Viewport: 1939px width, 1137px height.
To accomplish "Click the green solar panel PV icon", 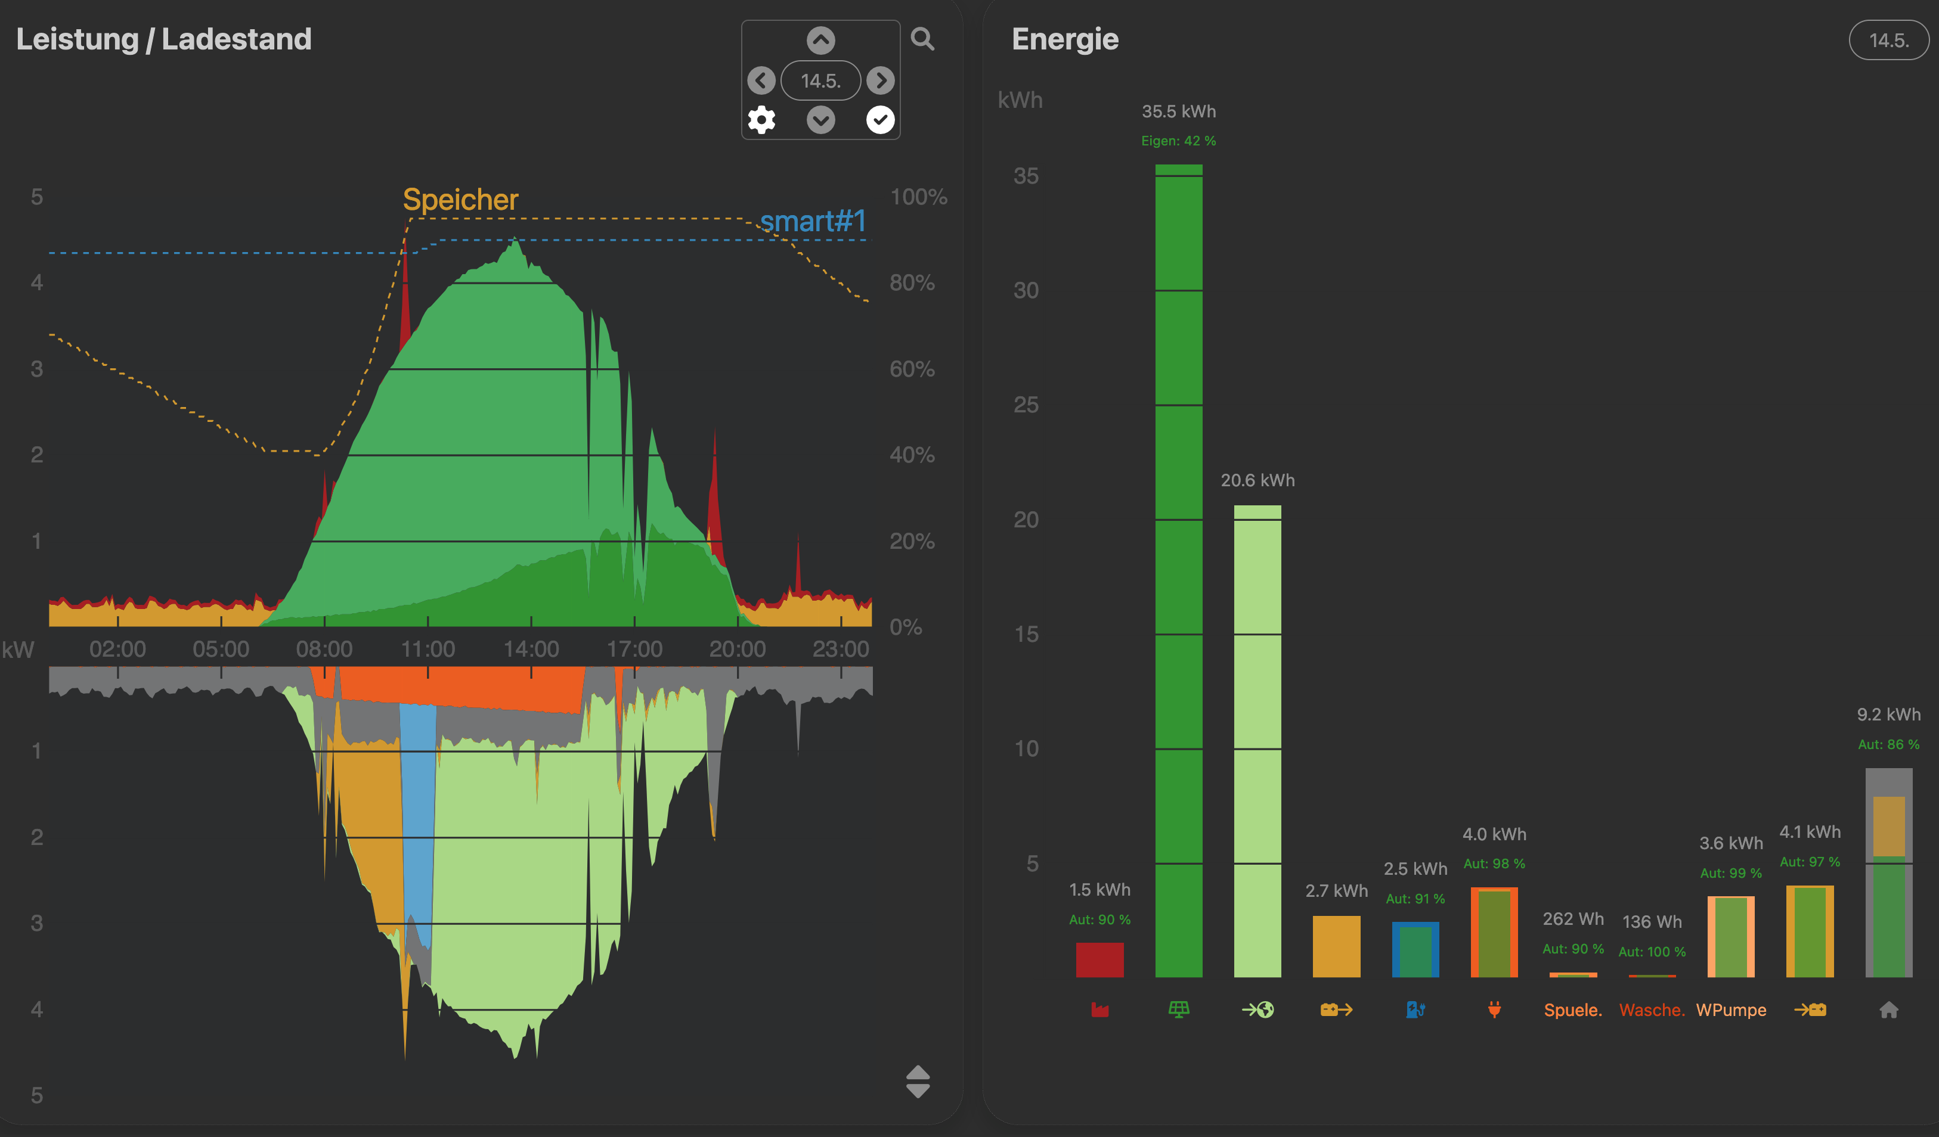I will point(1178,1009).
